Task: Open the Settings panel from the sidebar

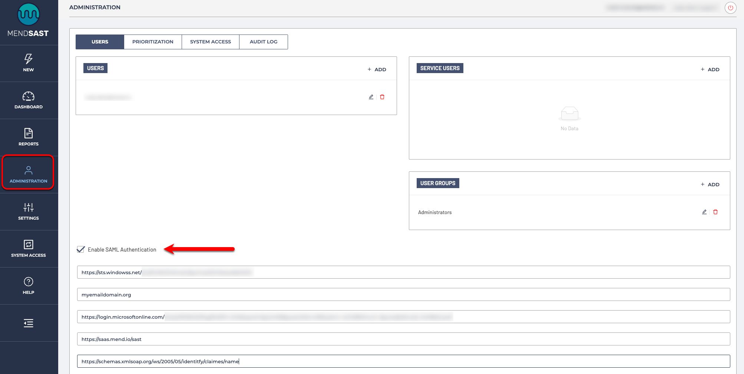Action: pos(29,211)
